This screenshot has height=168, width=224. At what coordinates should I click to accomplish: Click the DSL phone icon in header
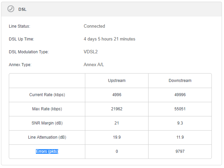pos(11,9)
